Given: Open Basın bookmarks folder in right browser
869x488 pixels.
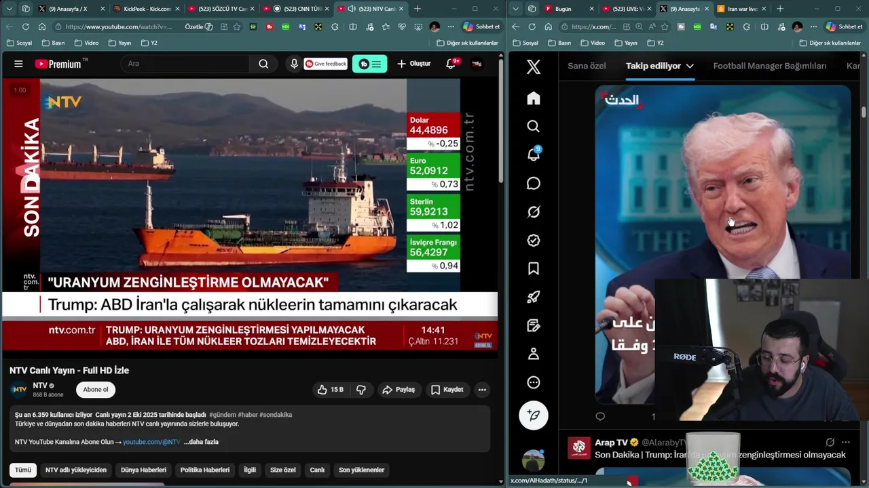Looking at the screenshot, I should 559,43.
